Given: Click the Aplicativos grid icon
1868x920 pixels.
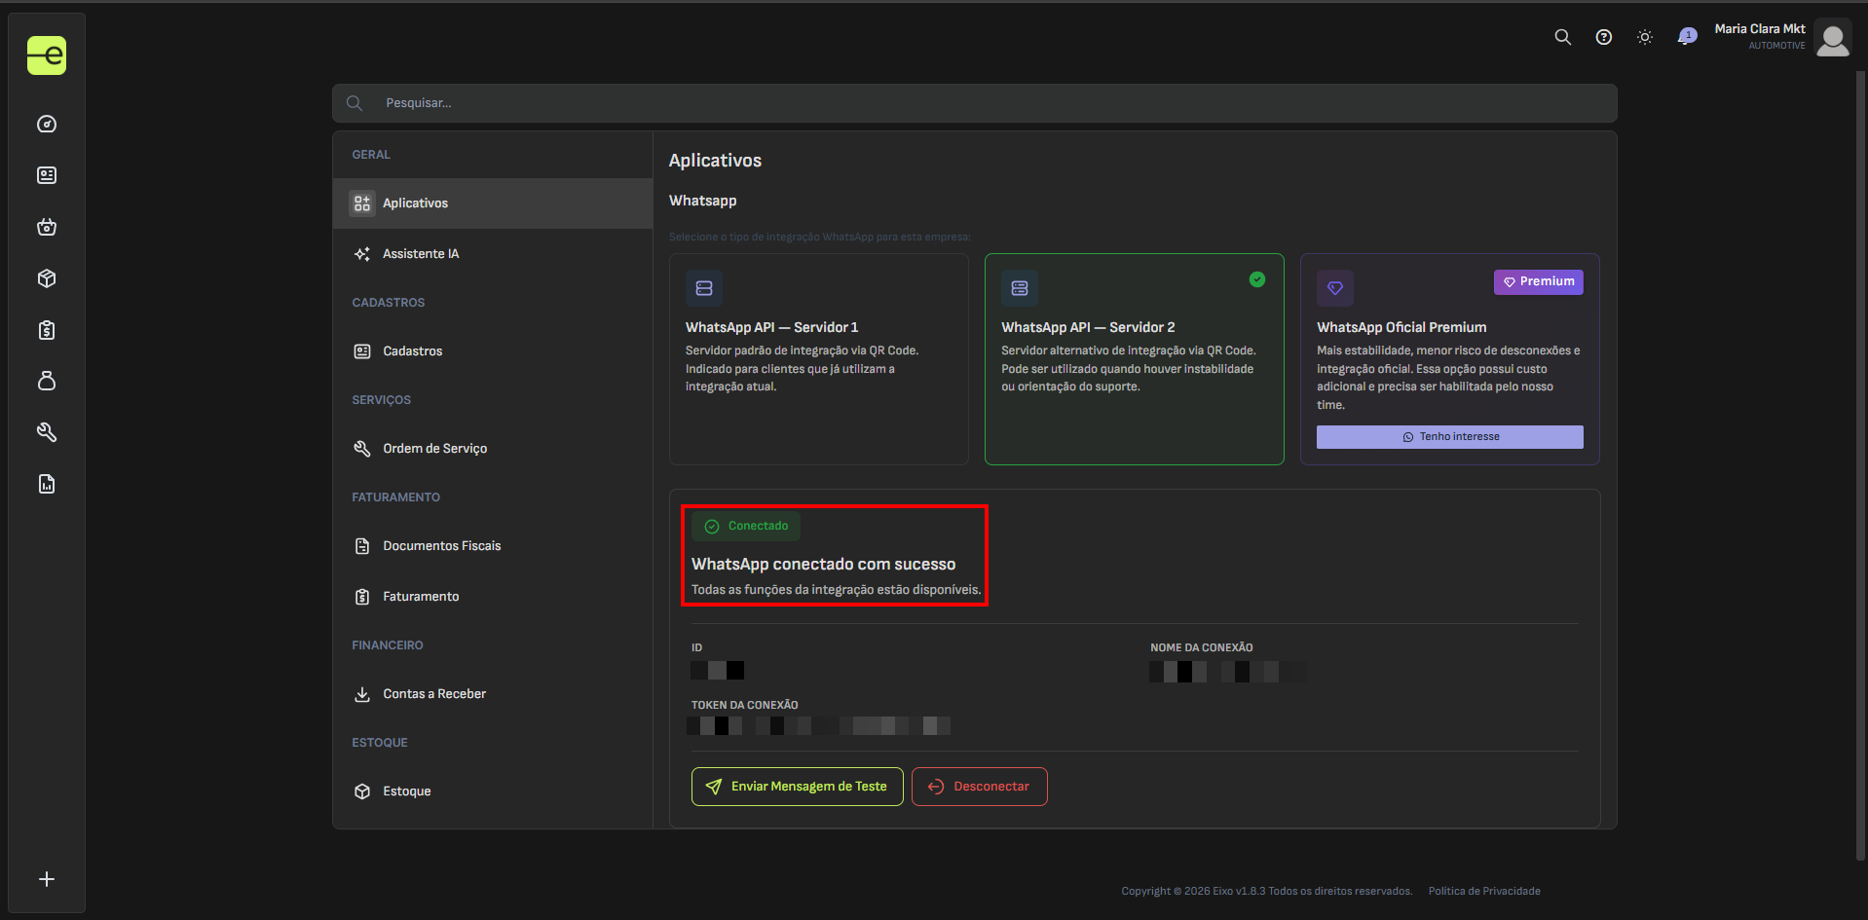Looking at the screenshot, I should tap(362, 203).
